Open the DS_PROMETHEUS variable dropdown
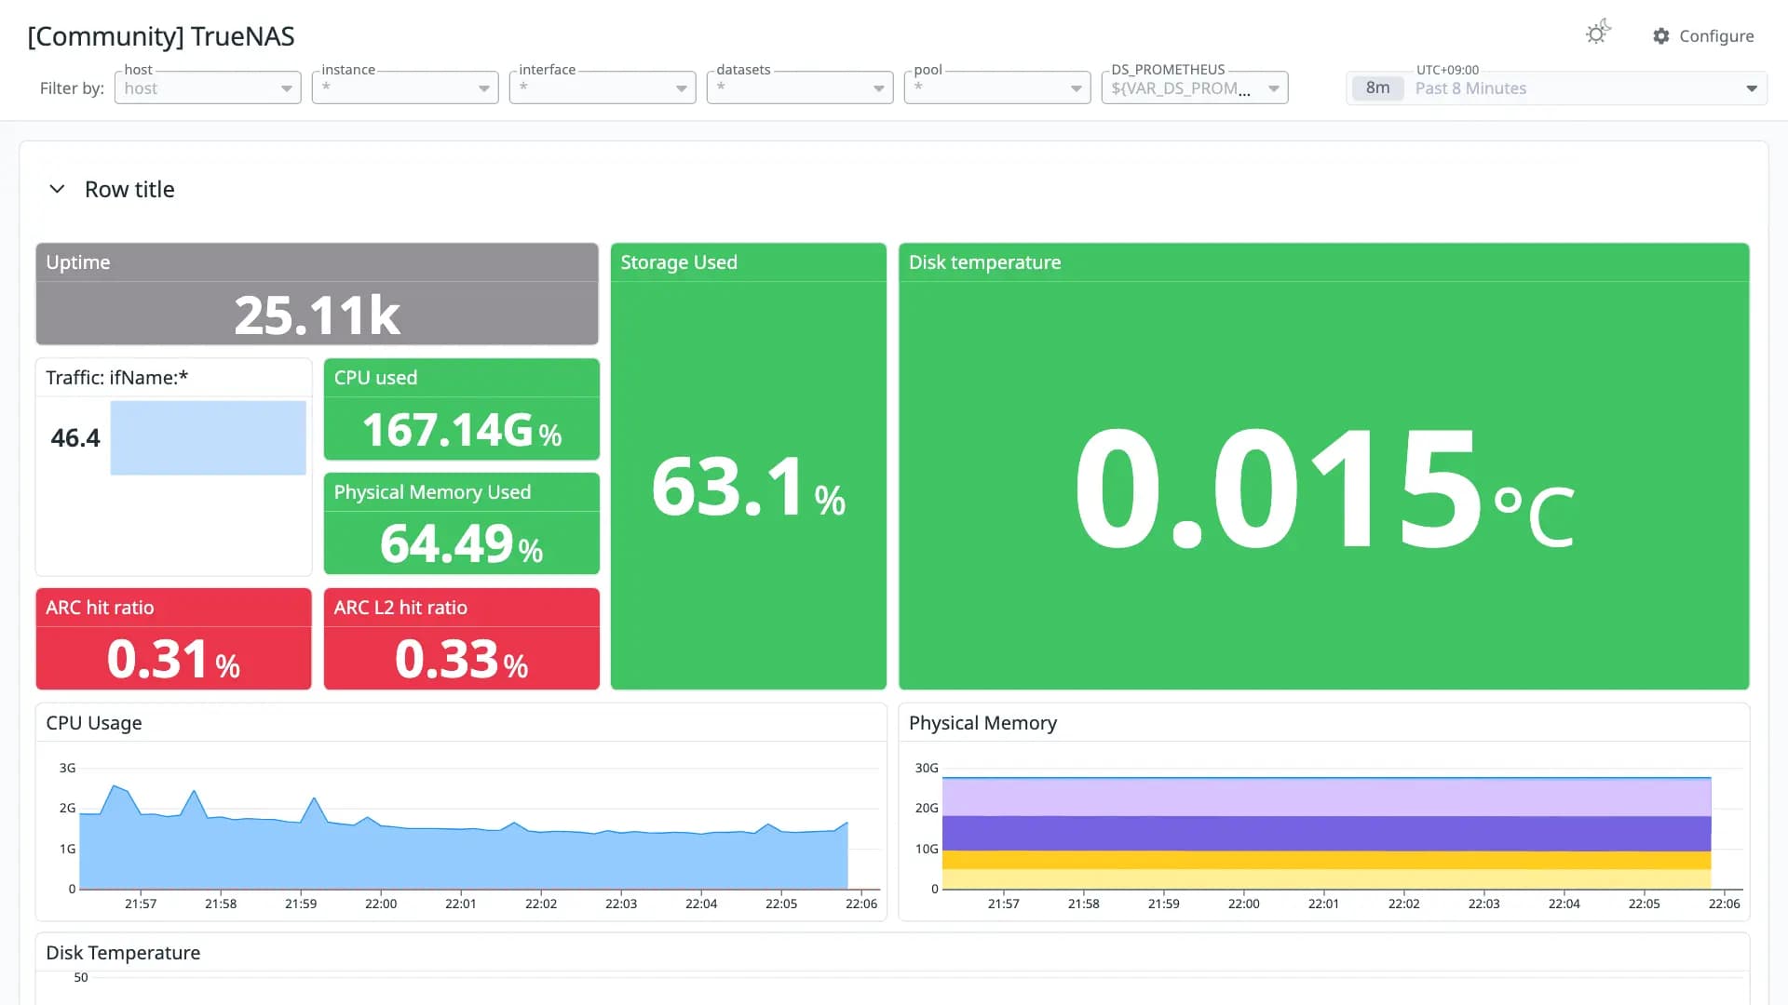This screenshot has width=1788, height=1005. coord(1195,88)
